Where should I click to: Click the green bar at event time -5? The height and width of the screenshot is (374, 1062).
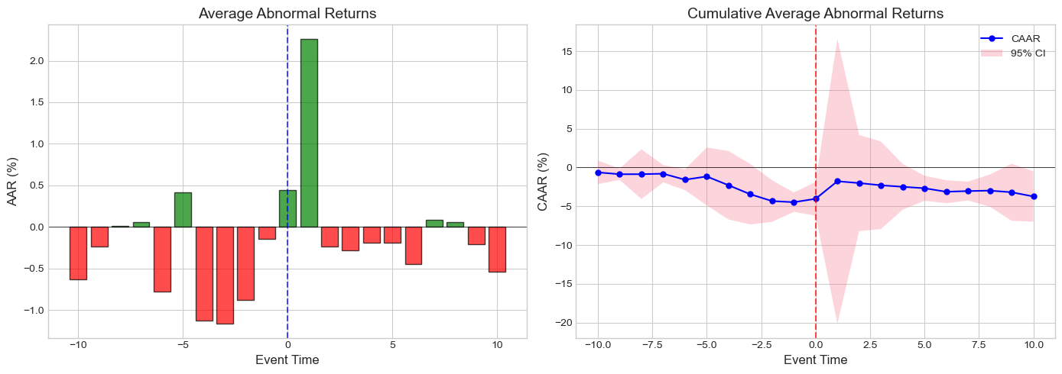pos(183,210)
